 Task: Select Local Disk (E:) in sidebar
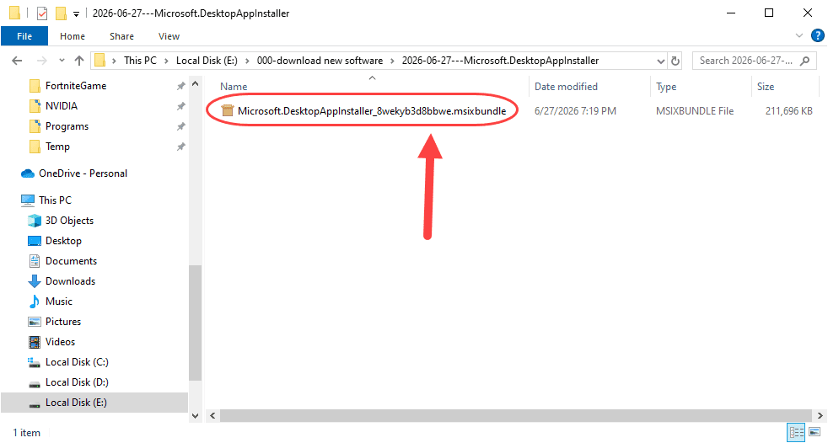click(x=94, y=403)
